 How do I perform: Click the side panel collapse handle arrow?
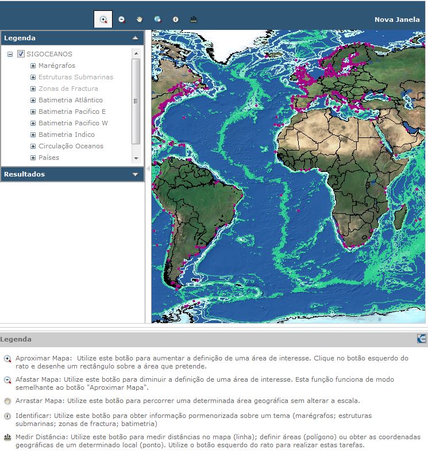[148, 168]
